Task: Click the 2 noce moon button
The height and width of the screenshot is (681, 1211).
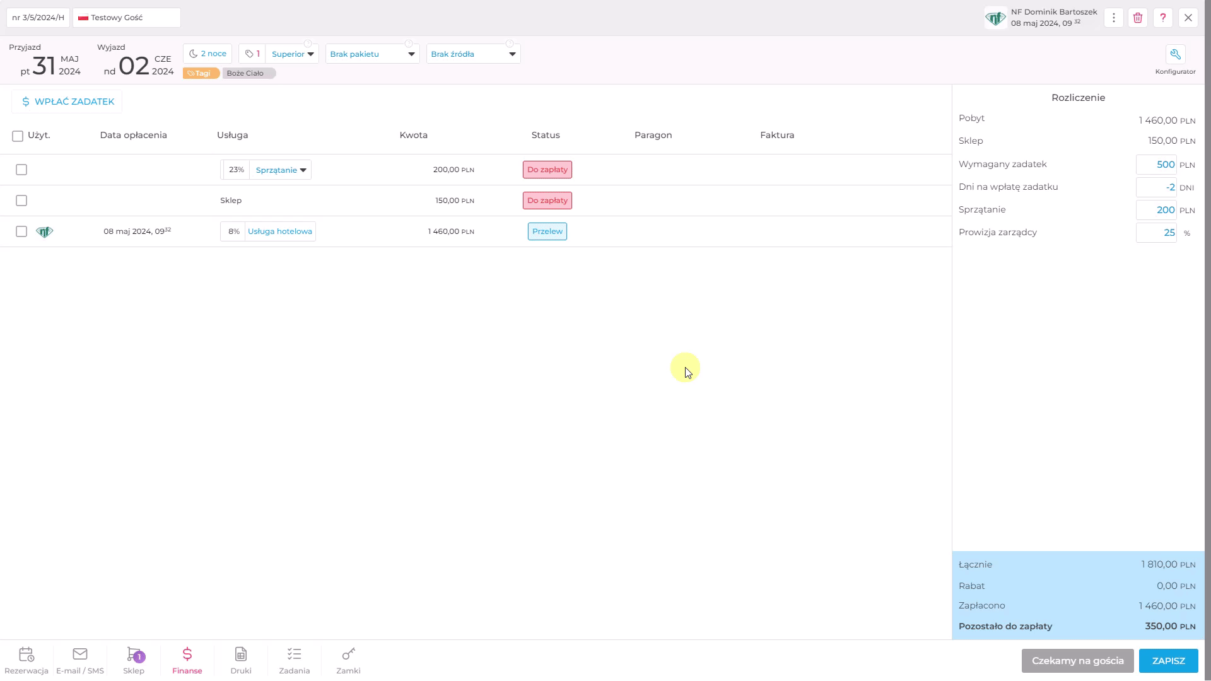Action: click(x=208, y=54)
